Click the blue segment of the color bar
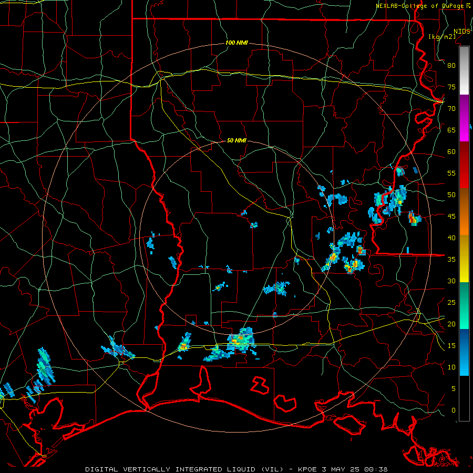The width and height of the screenshot is (473, 473). coord(464,352)
